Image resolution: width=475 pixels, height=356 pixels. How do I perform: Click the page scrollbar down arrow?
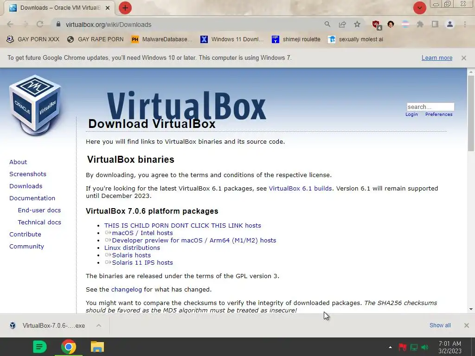click(471, 309)
